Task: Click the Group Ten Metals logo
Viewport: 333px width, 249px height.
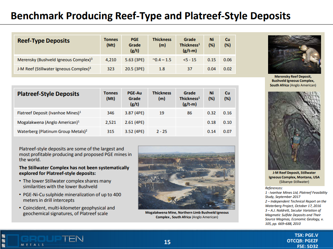Action: 42,241
